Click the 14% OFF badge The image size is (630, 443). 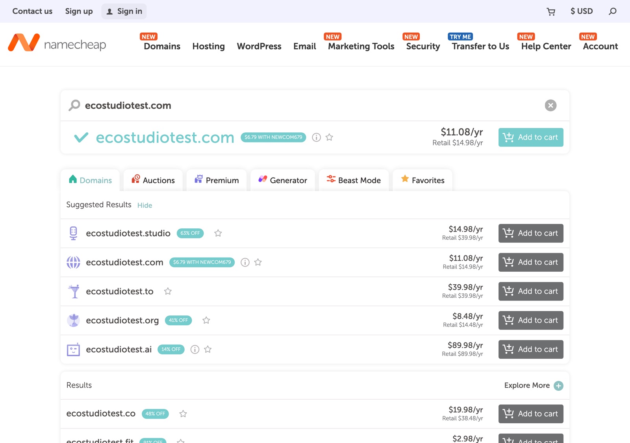click(x=171, y=349)
